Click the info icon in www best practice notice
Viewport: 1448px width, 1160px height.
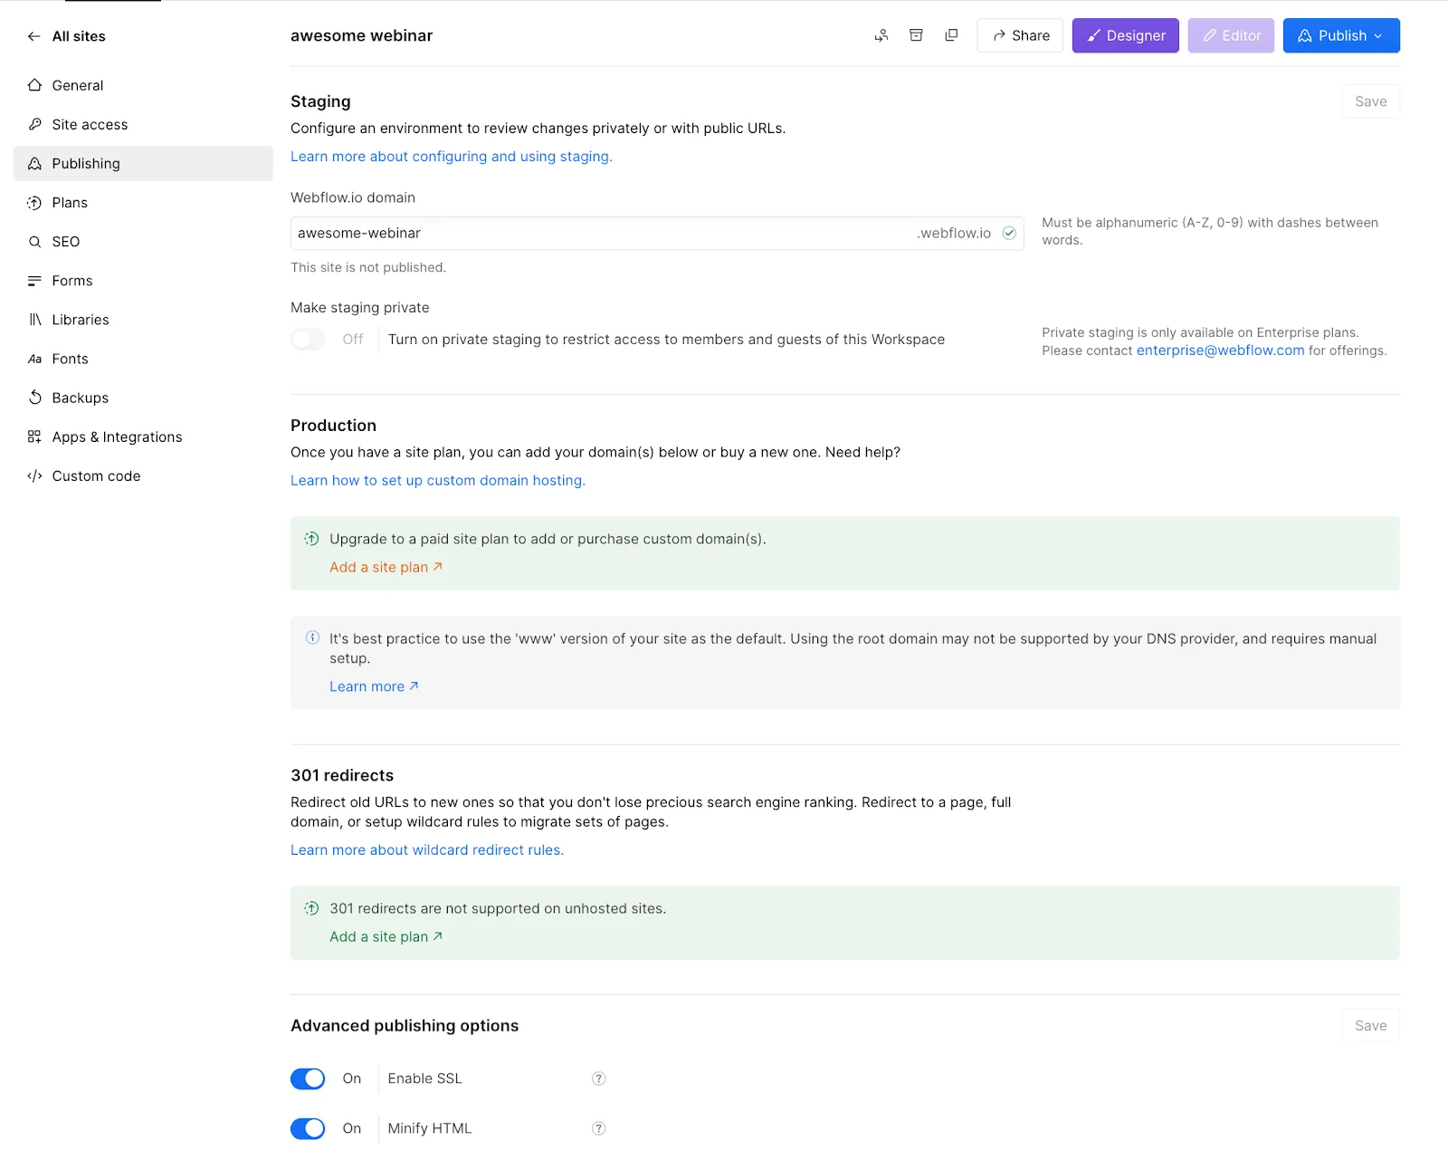312,638
